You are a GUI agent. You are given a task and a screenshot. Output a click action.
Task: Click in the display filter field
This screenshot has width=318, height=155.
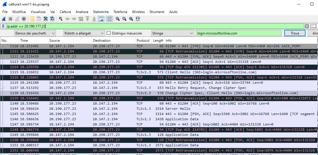tap(155, 26)
